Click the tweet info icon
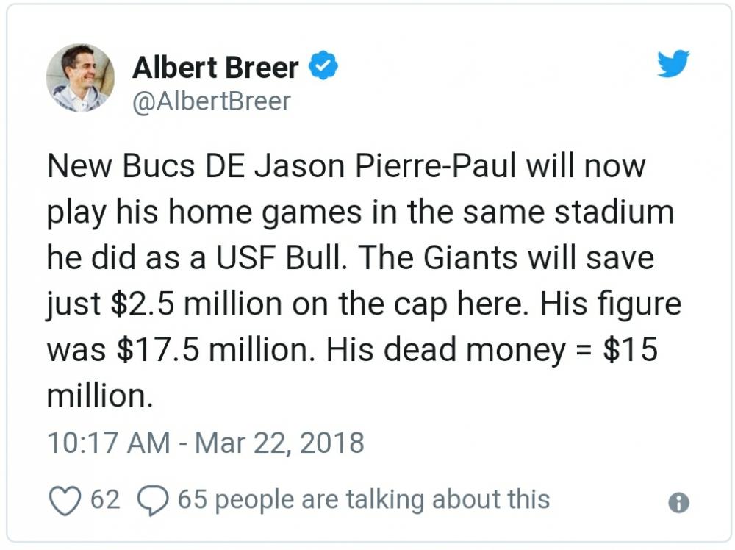735x550 pixels. [x=678, y=503]
